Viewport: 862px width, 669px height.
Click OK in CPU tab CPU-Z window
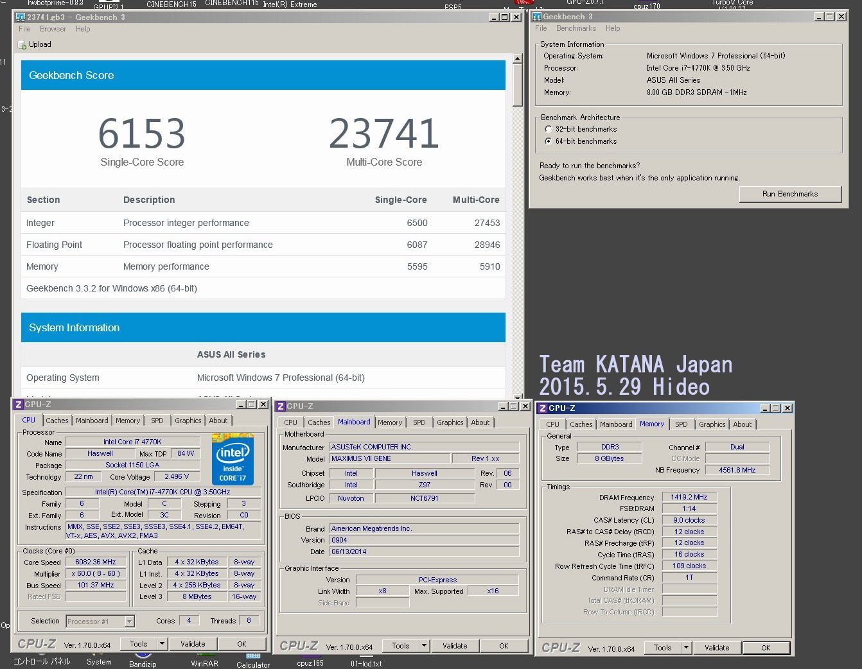pyautogui.click(x=242, y=644)
